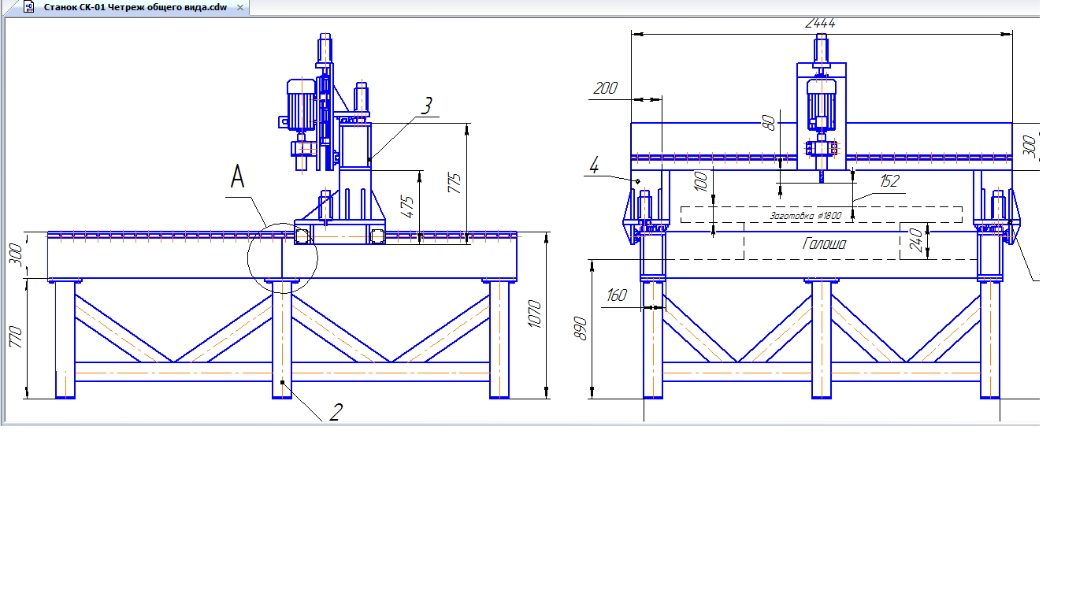This screenshot has width=1076, height=605.
Task: Select the 160 dimension text
Action: tap(617, 296)
